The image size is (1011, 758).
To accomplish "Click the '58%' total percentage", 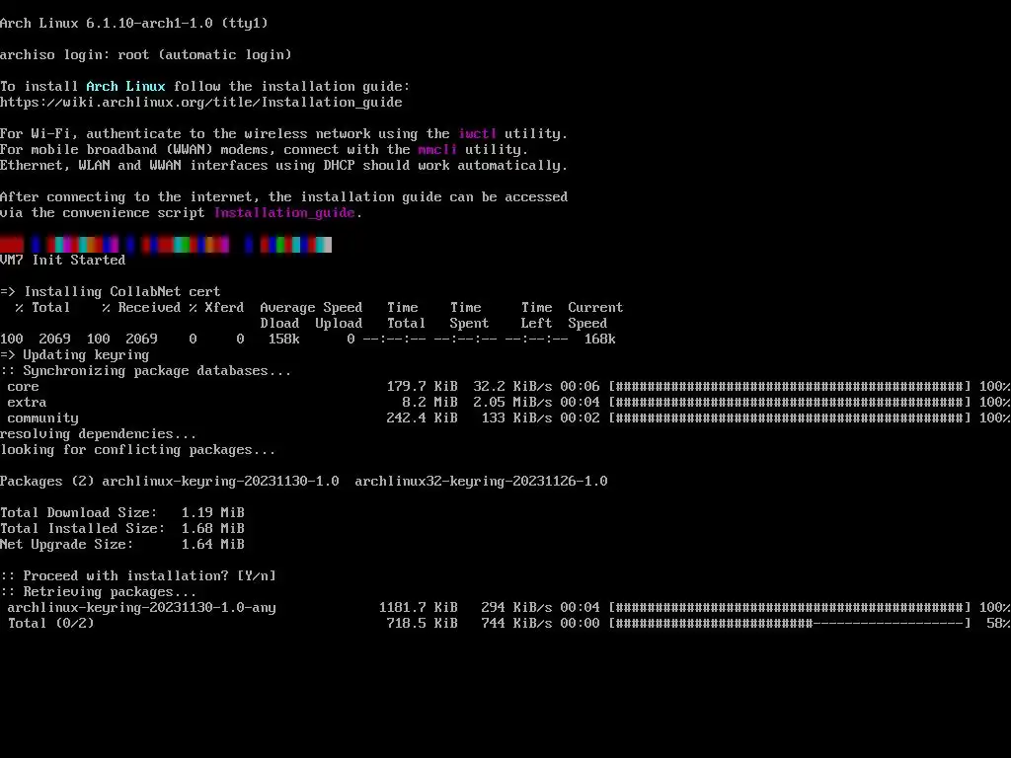I will 998,624.
